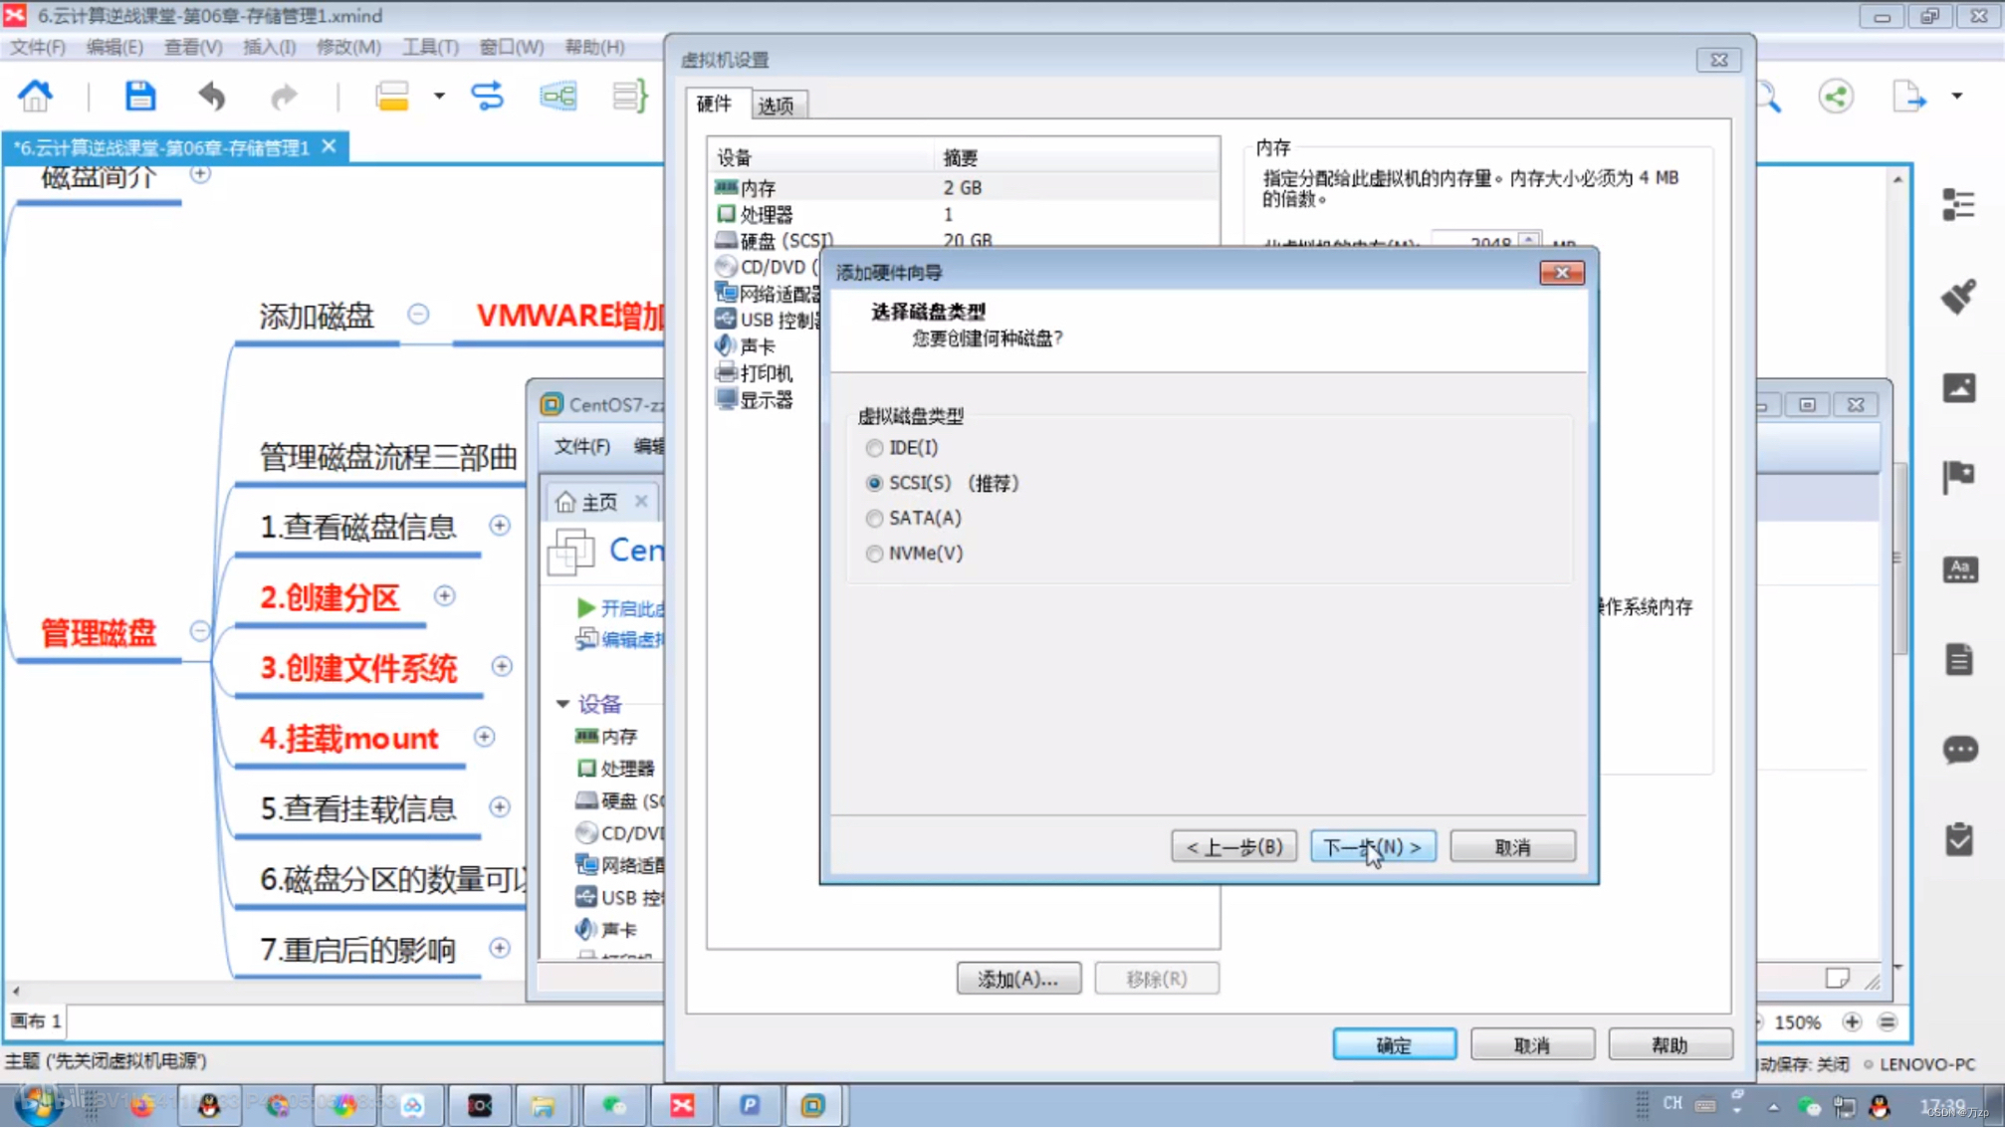This screenshot has height=1128, width=2005.
Task: Click the 声卡 row in the device list
Action: [765, 346]
